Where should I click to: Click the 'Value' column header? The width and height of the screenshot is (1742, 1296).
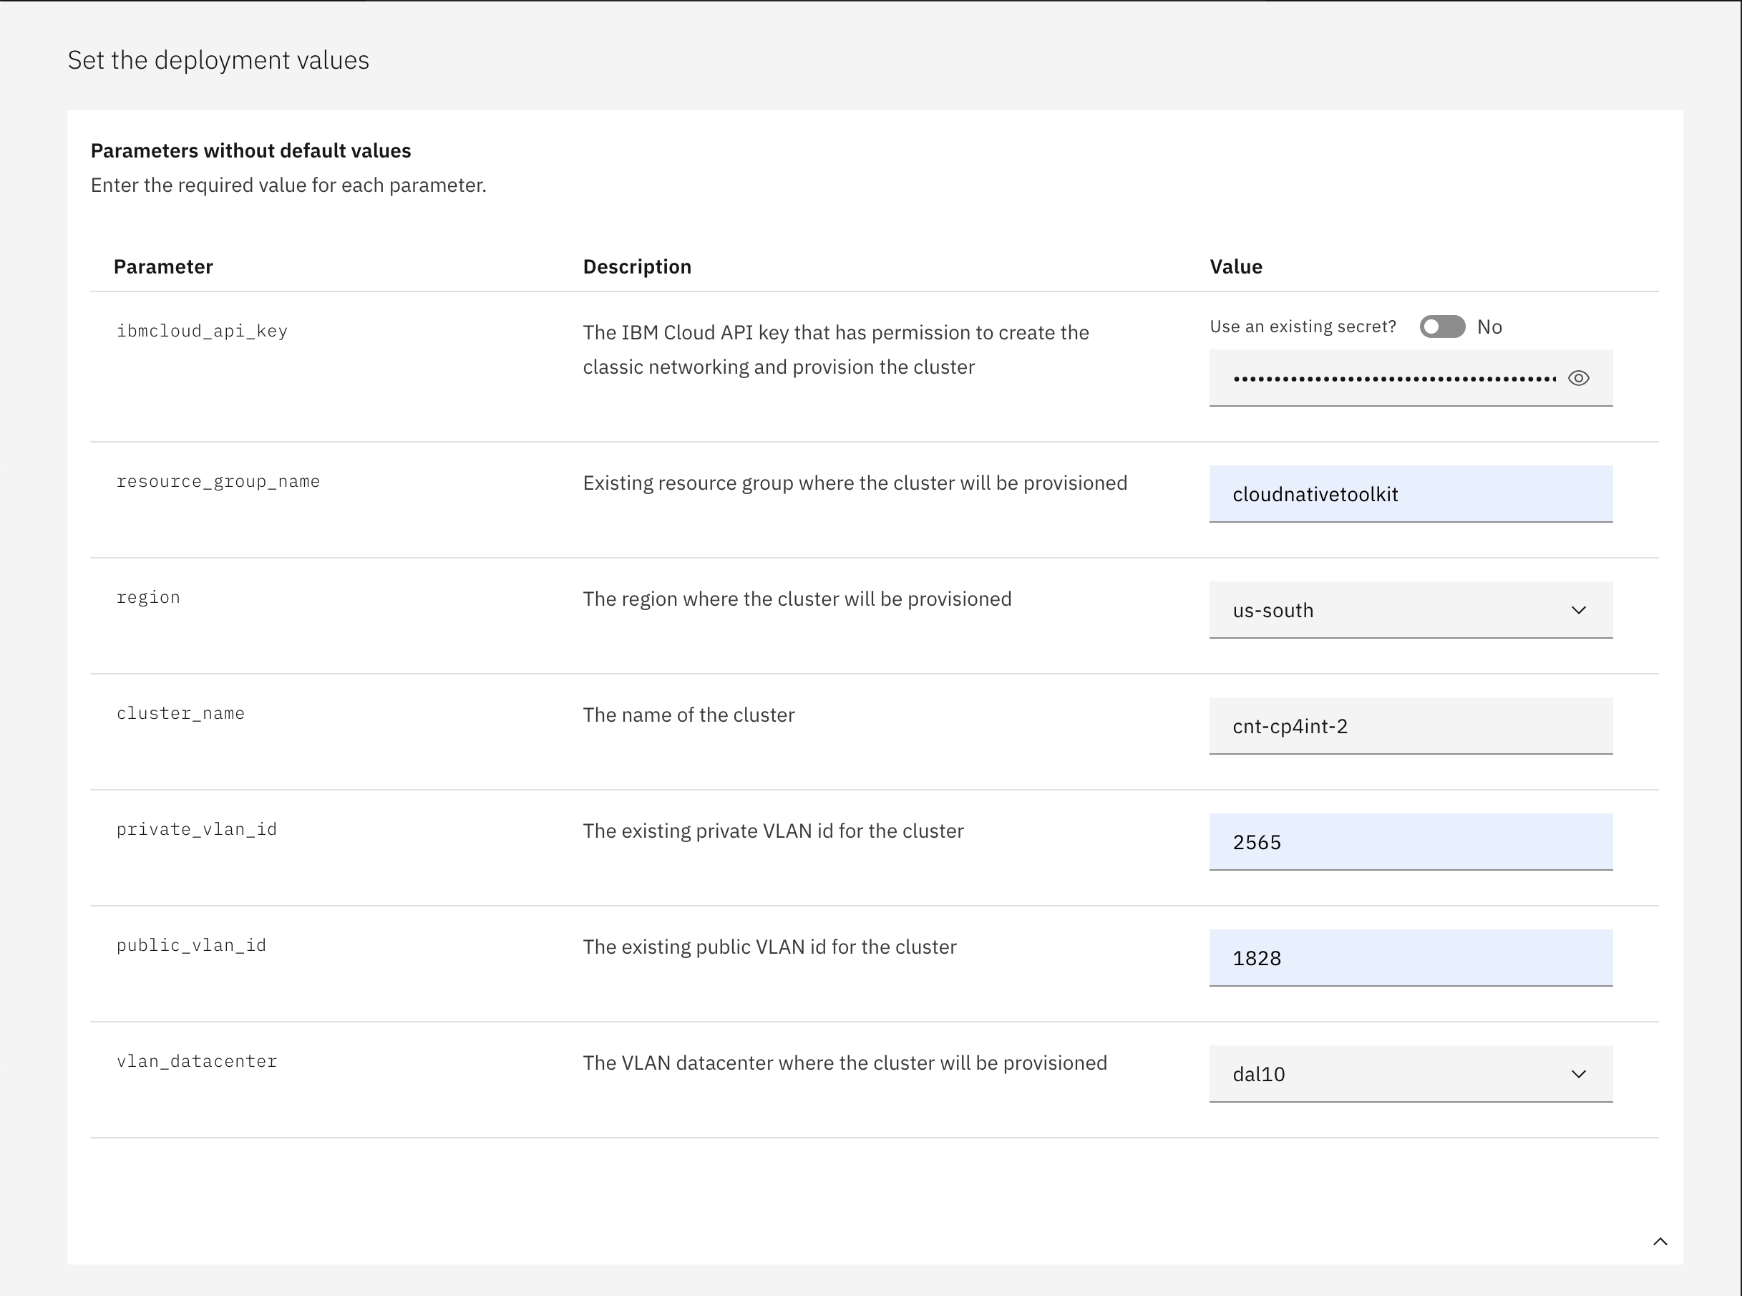(1235, 267)
